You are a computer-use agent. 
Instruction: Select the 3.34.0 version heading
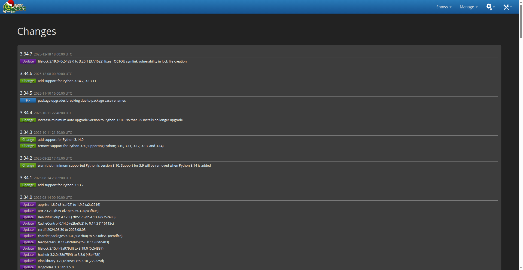(x=26, y=197)
